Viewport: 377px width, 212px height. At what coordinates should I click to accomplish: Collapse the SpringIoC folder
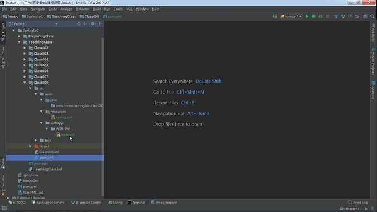[14, 31]
